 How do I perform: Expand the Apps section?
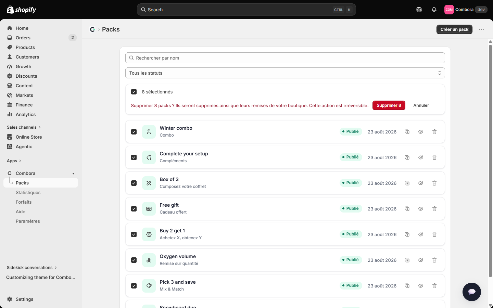(x=14, y=161)
